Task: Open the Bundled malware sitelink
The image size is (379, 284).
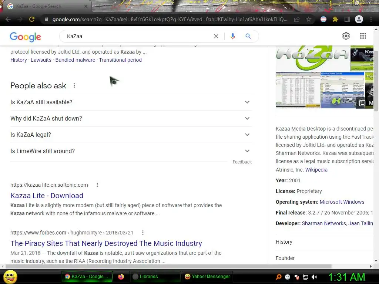Action: tap(75, 60)
